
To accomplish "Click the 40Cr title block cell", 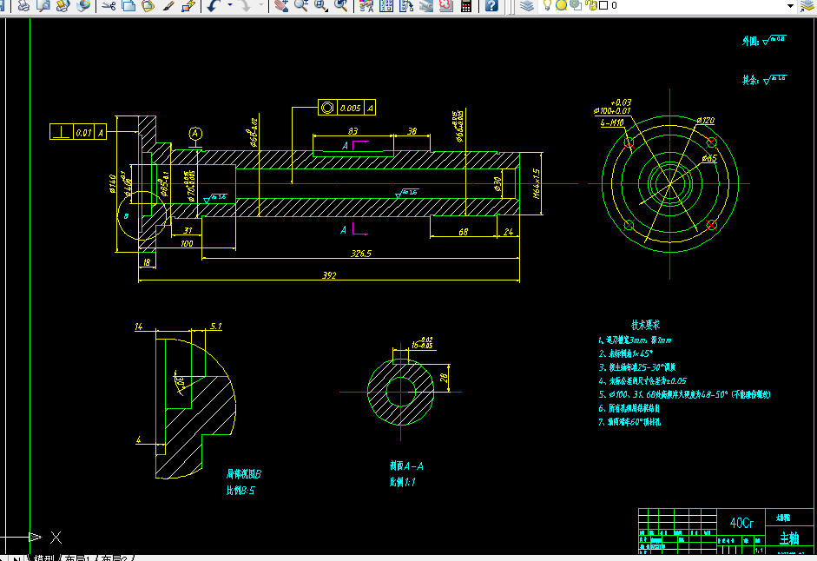I will (x=741, y=523).
